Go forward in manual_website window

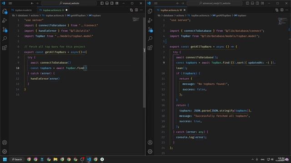coord(37,3)
